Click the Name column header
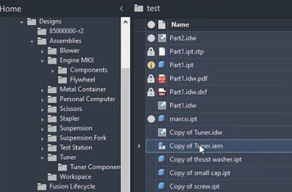292x192 pixels. point(180,24)
